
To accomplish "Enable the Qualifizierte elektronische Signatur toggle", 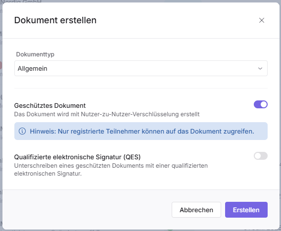I will coord(261,156).
